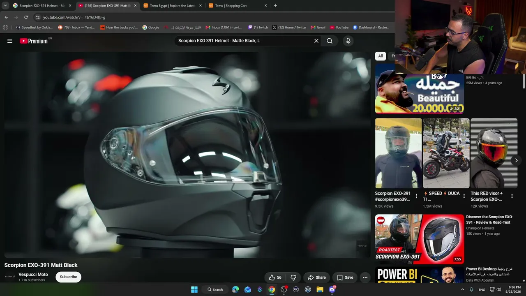Switch input language from ENG
The height and width of the screenshot is (296, 526).
point(482,289)
